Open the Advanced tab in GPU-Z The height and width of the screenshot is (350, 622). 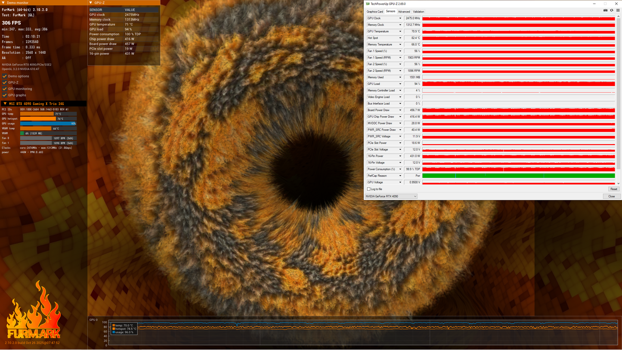(x=404, y=12)
